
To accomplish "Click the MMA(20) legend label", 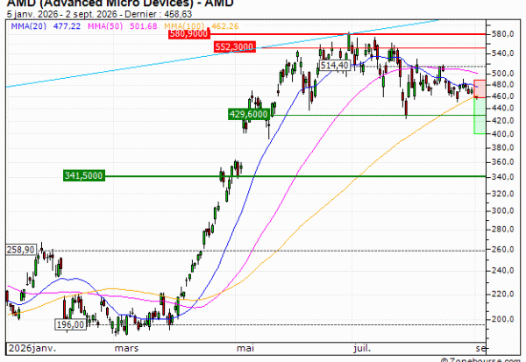I will tap(29, 26).
